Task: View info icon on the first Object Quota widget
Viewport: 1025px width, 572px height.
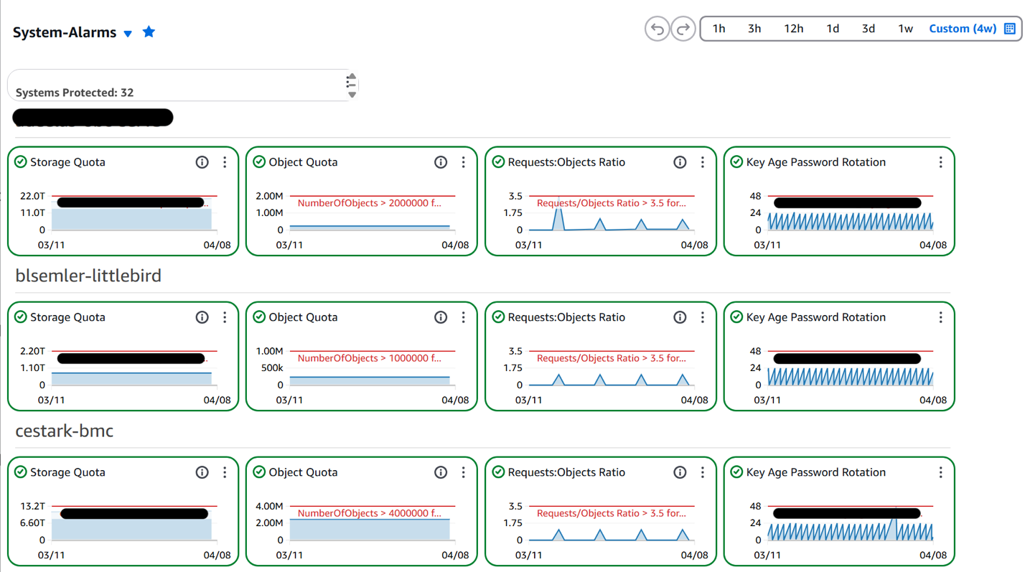Action: (440, 162)
